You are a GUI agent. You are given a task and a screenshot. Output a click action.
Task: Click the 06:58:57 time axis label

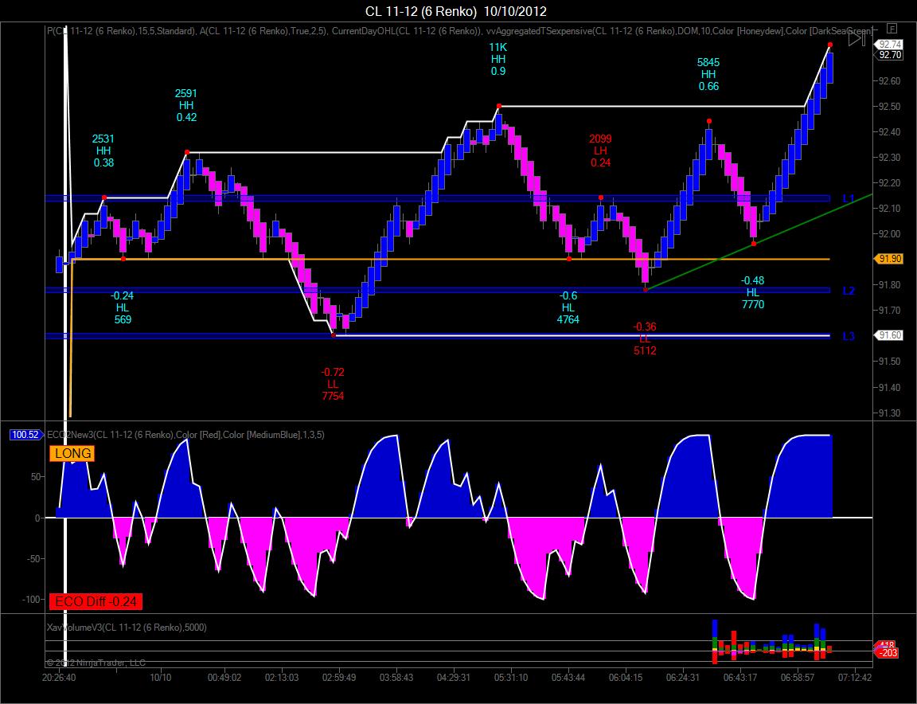pos(797,678)
